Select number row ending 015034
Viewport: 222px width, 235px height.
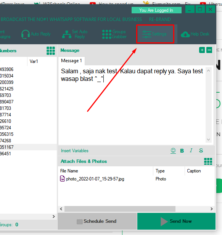pos(28,76)
